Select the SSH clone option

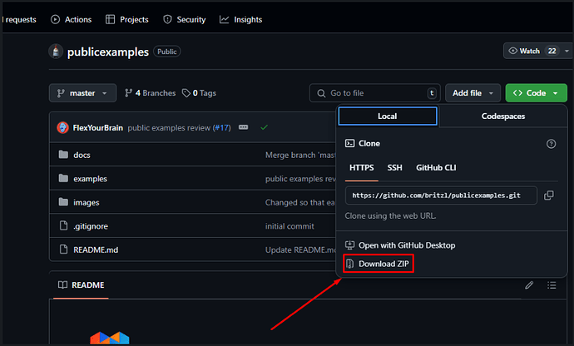[394, 168]
